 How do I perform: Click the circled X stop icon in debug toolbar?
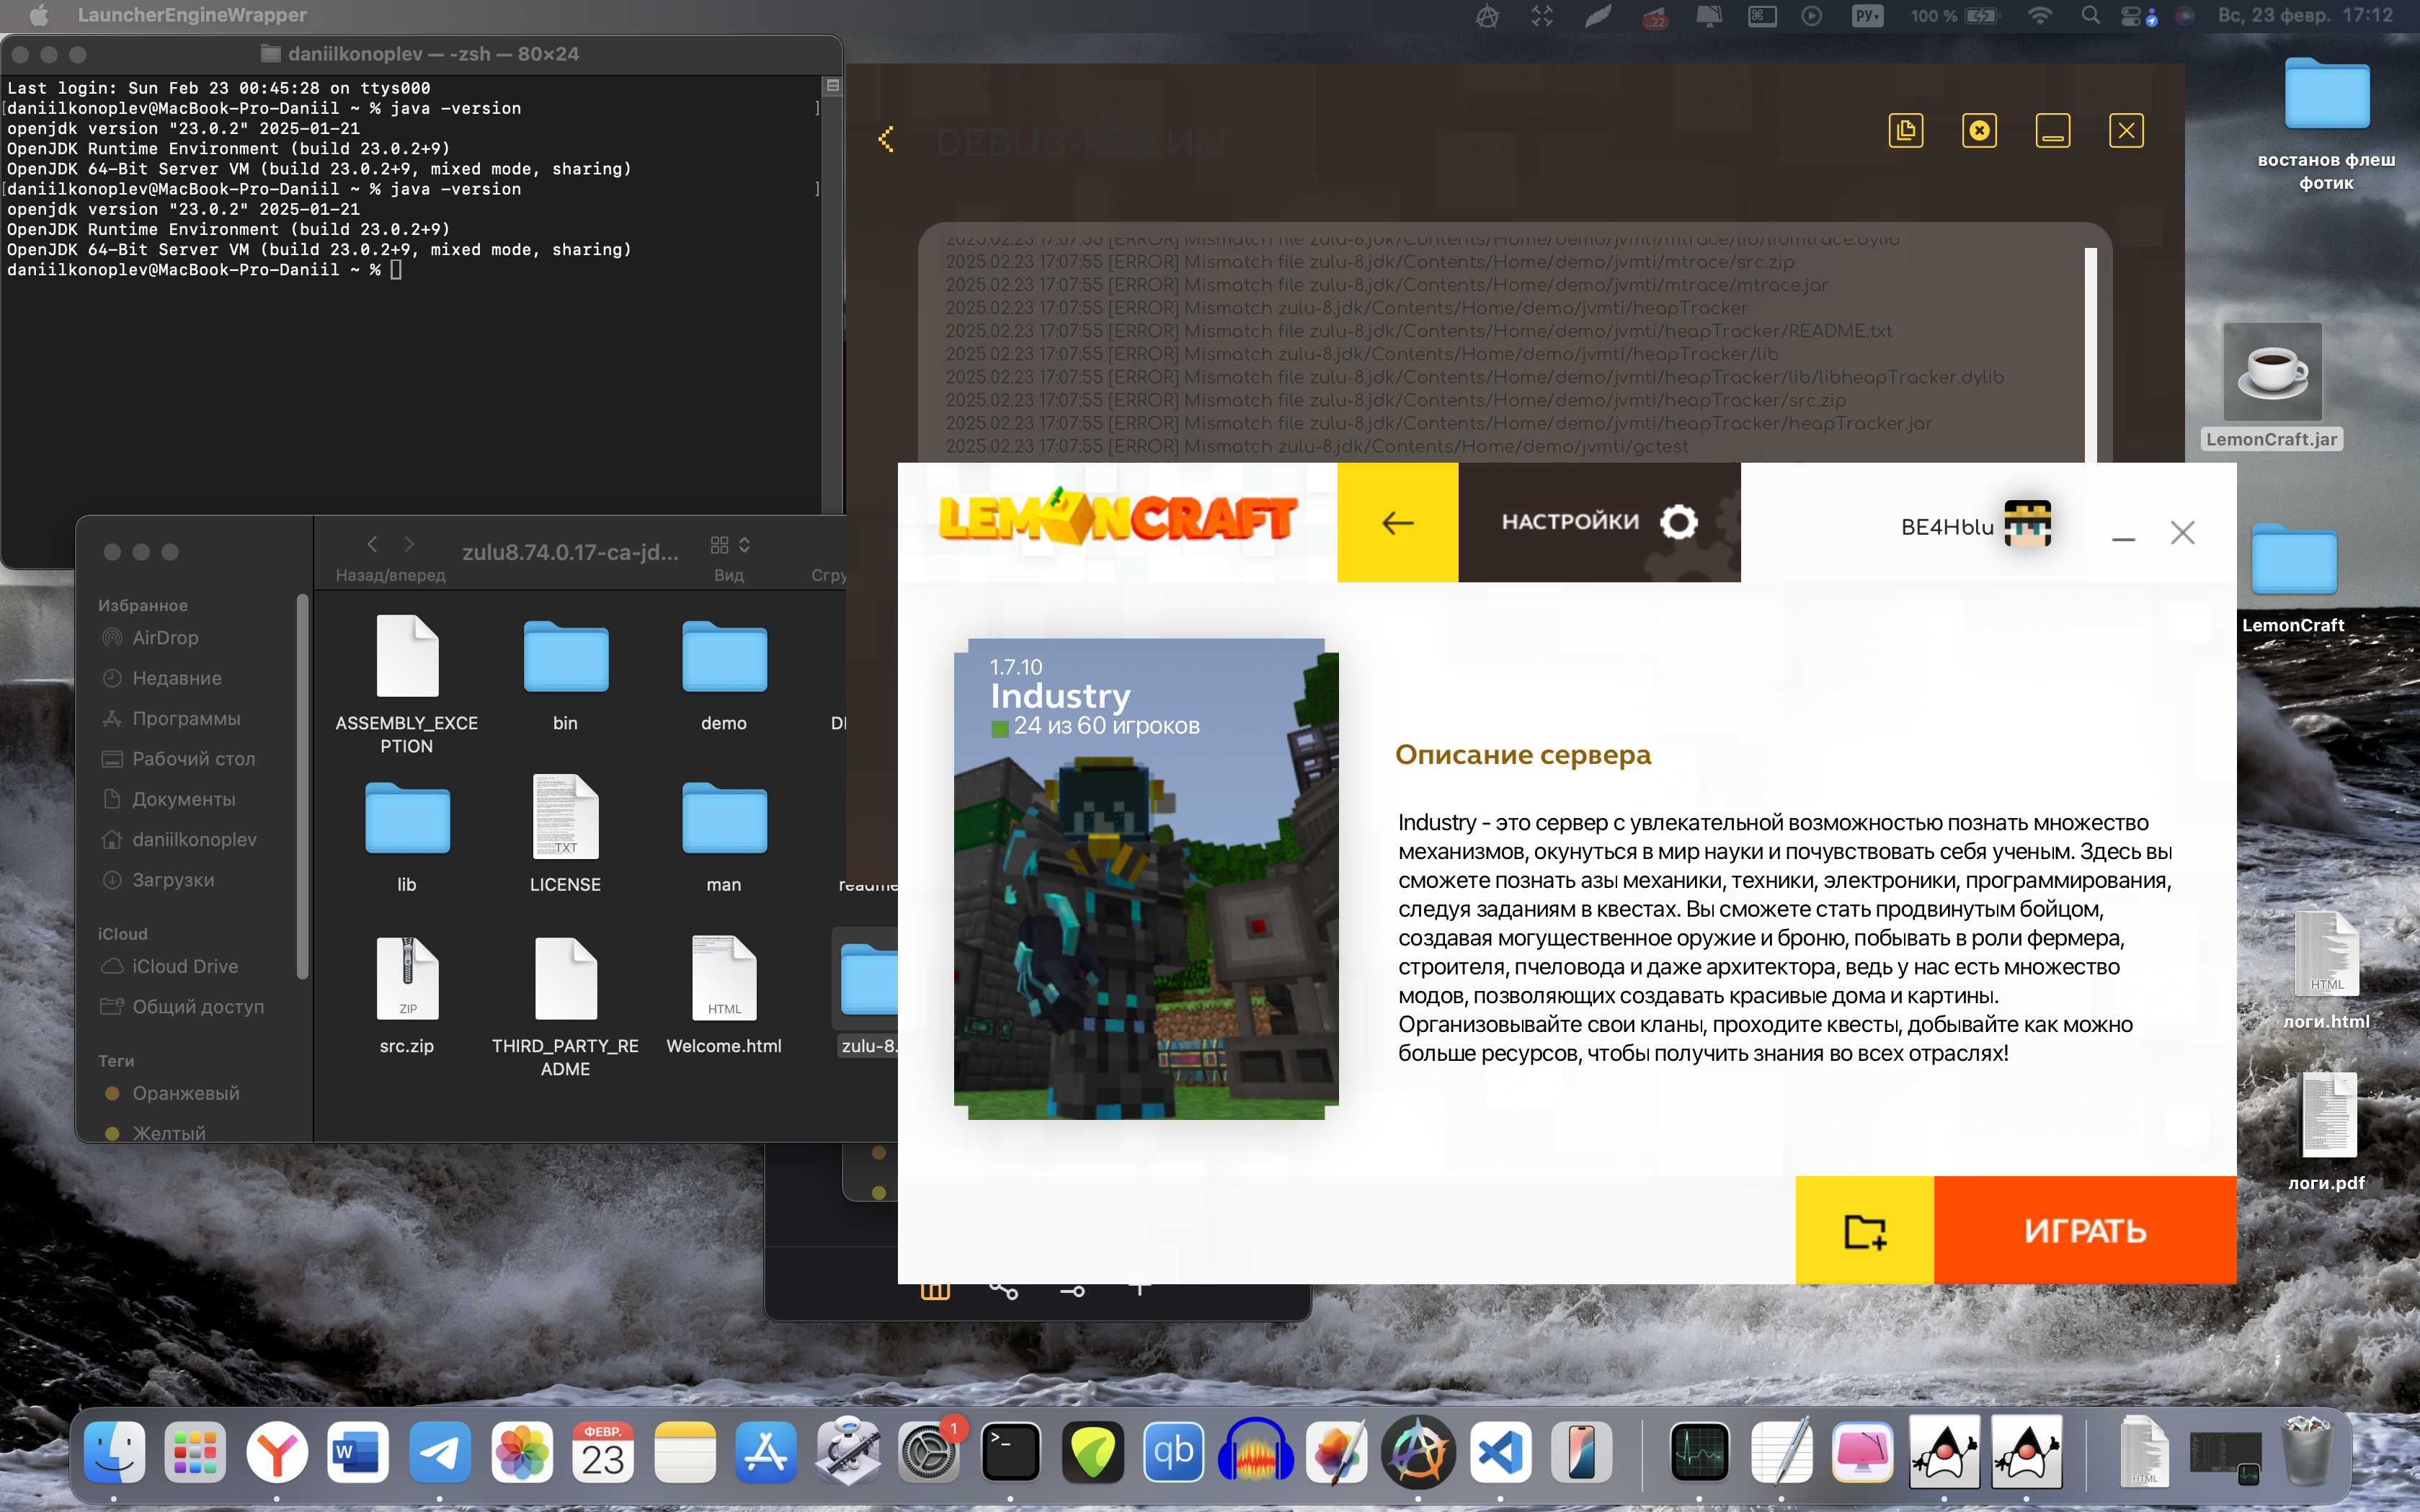[x=1979, y=131]
